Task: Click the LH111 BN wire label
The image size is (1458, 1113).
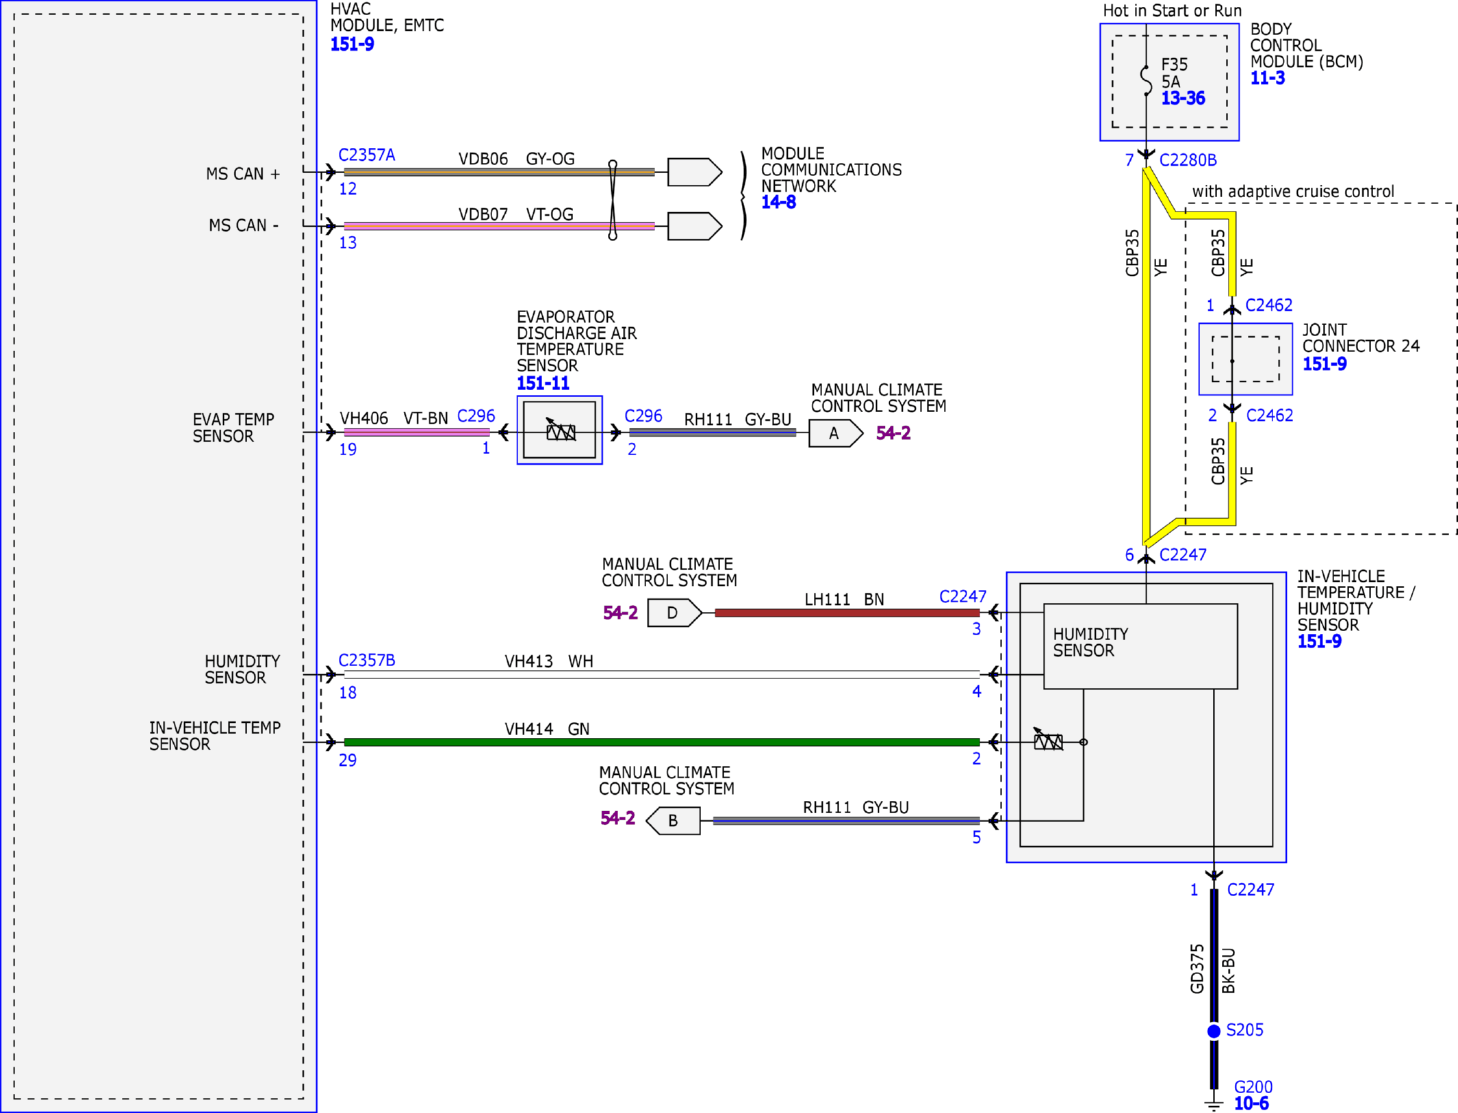Action: click(x=844, y=600)
